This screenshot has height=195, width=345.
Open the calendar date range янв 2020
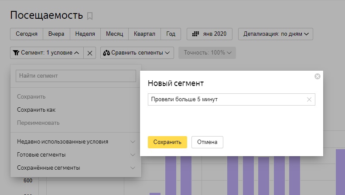(209, 34)
